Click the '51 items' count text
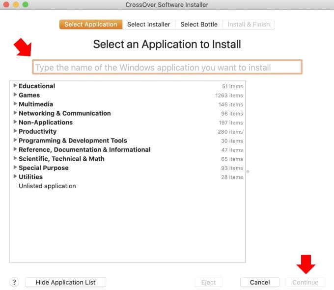The width and height of the screenshot is (334, 290). pyautogui.click(x=232, y=87)
